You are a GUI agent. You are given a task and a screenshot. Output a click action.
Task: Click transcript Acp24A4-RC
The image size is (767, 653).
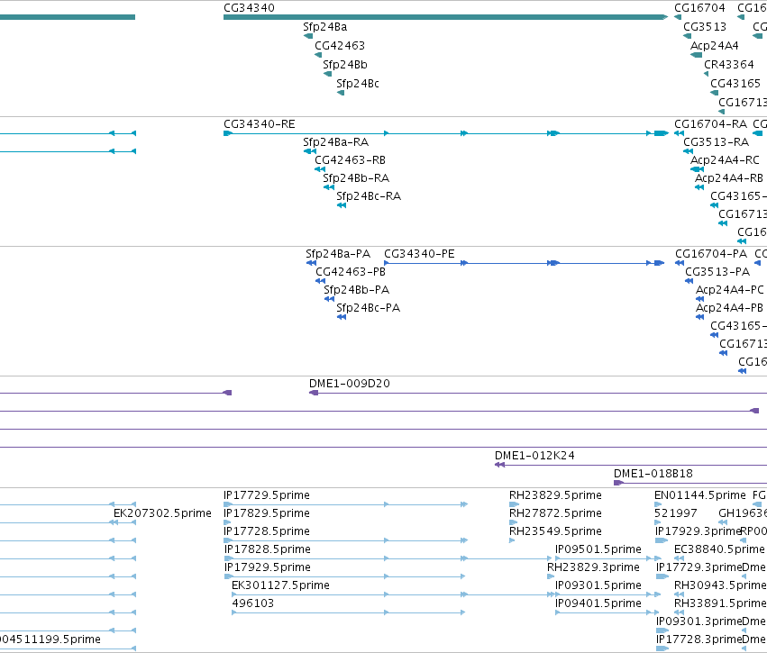click(697, 169)
